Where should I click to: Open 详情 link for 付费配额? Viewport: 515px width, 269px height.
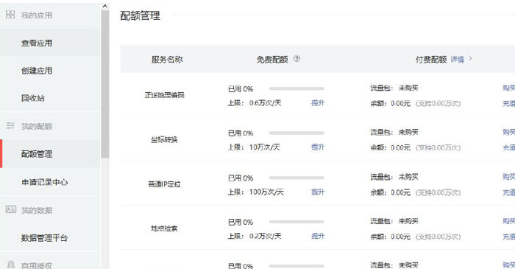(457, 59)
